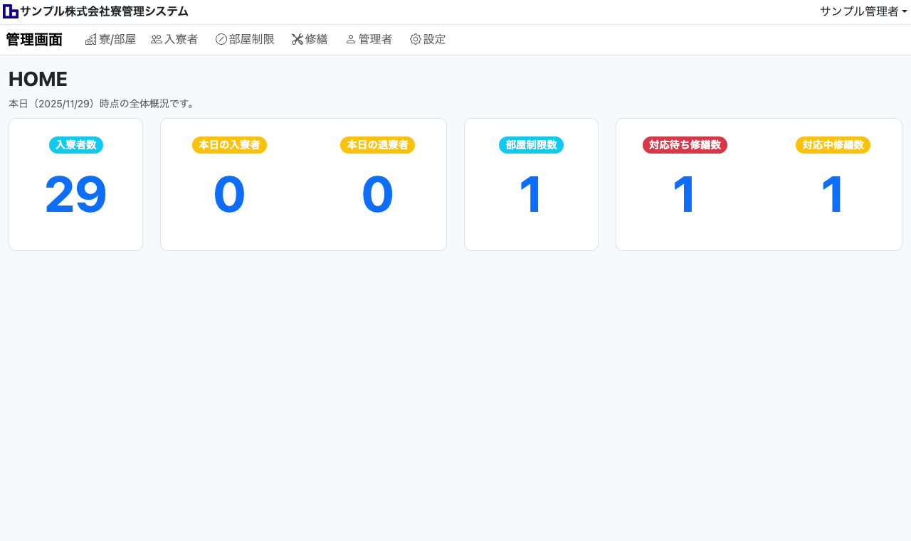Click the 入寮者数 badge
Screen dimensions: 911x541
click(x=75, y=145)
